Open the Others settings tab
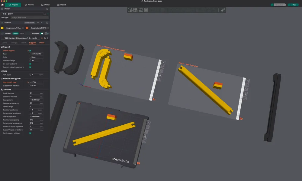Image resolution: width=302 pixels, height=181 pixels. click(42, 43)
